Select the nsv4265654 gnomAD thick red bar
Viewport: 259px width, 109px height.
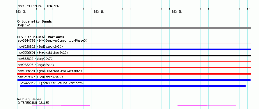(x=134, y=74)
